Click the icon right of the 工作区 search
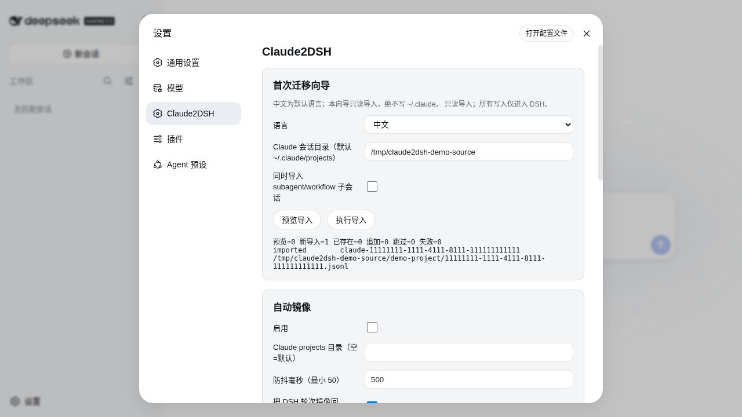This screenshot has width=742, height=417. coord(129,81)
